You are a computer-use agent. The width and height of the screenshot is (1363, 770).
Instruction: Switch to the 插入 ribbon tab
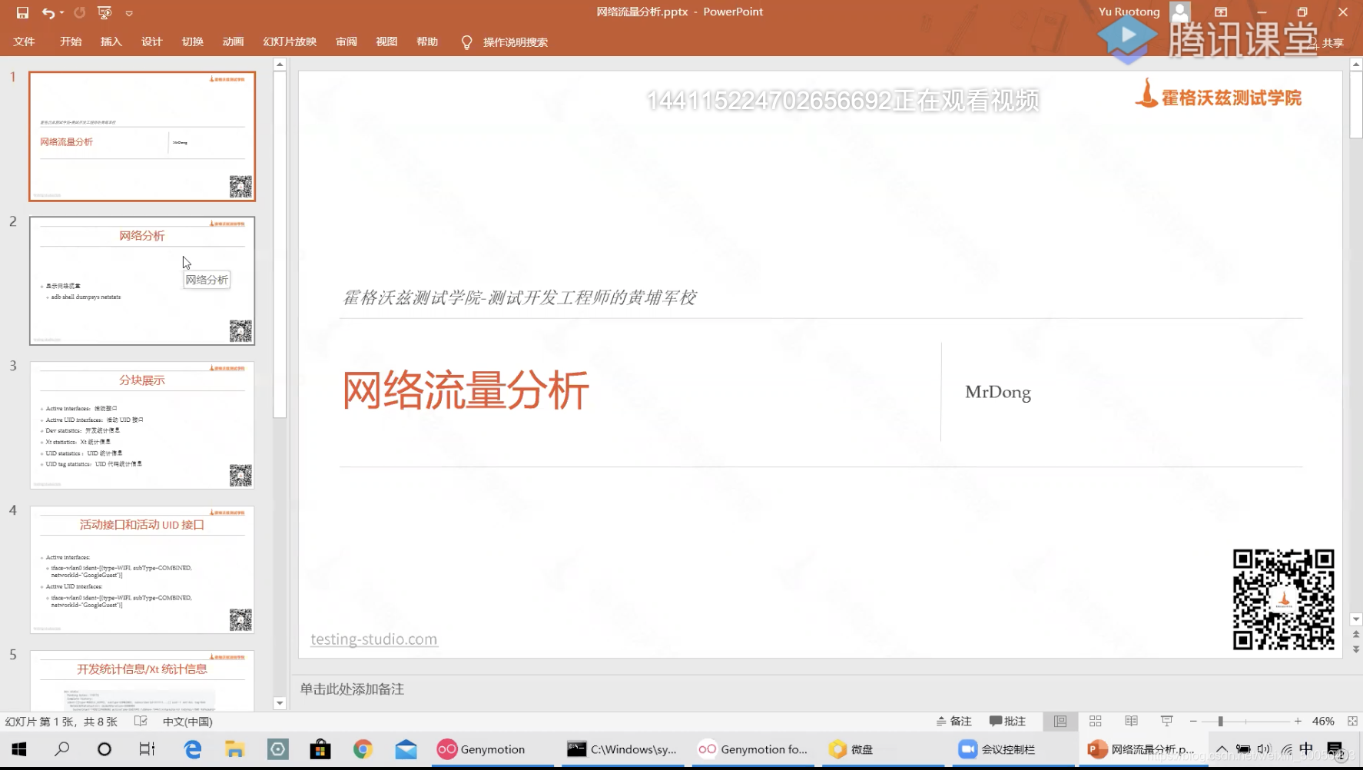pyautogui.click(x=111, y=41)
